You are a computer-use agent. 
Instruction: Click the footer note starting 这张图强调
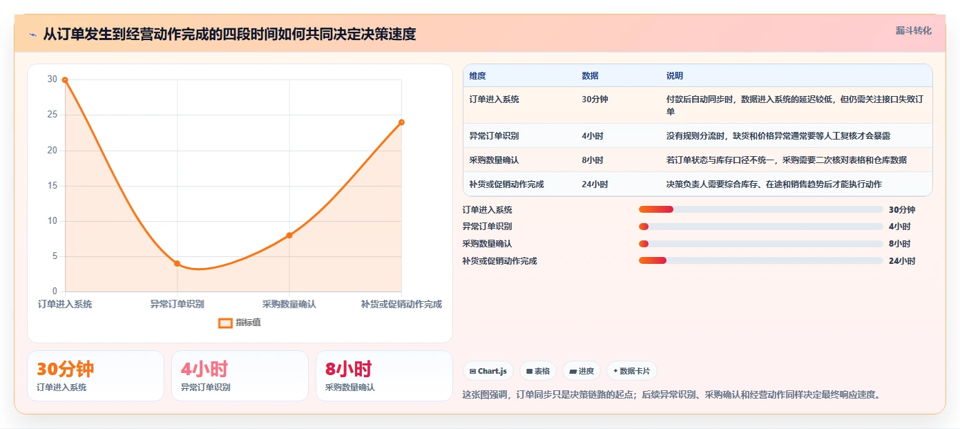pyautogui.click(x=672, y=395)
